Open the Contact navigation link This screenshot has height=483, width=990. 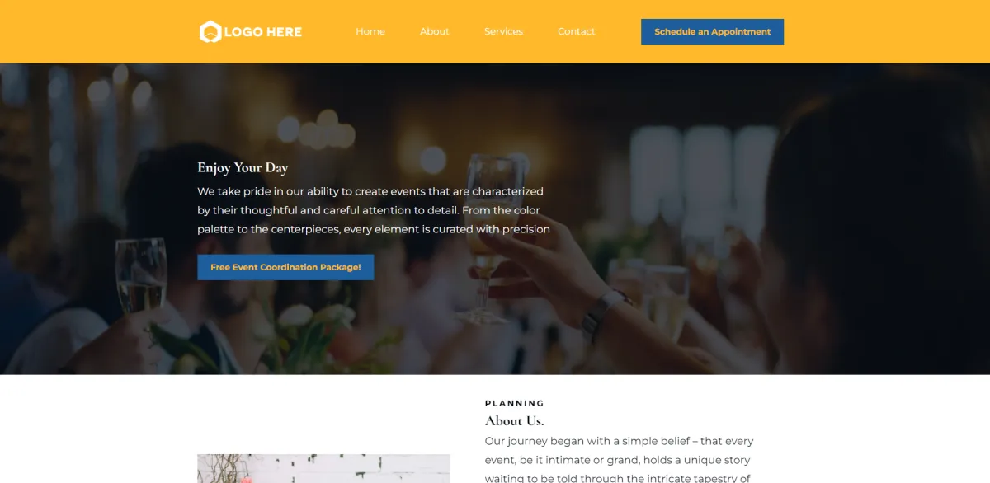click(576, 31)
